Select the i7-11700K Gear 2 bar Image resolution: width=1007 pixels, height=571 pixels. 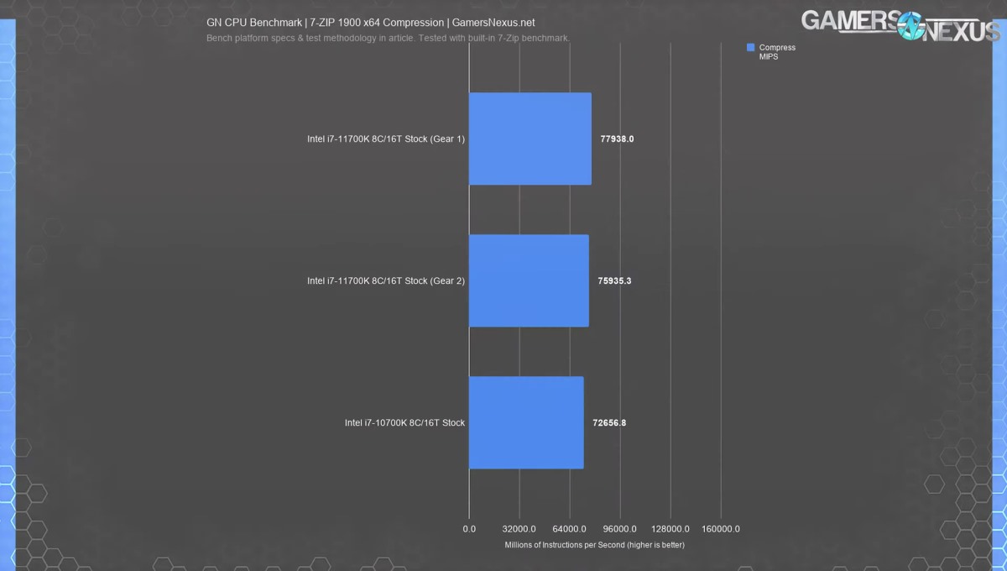pos(529,280)
